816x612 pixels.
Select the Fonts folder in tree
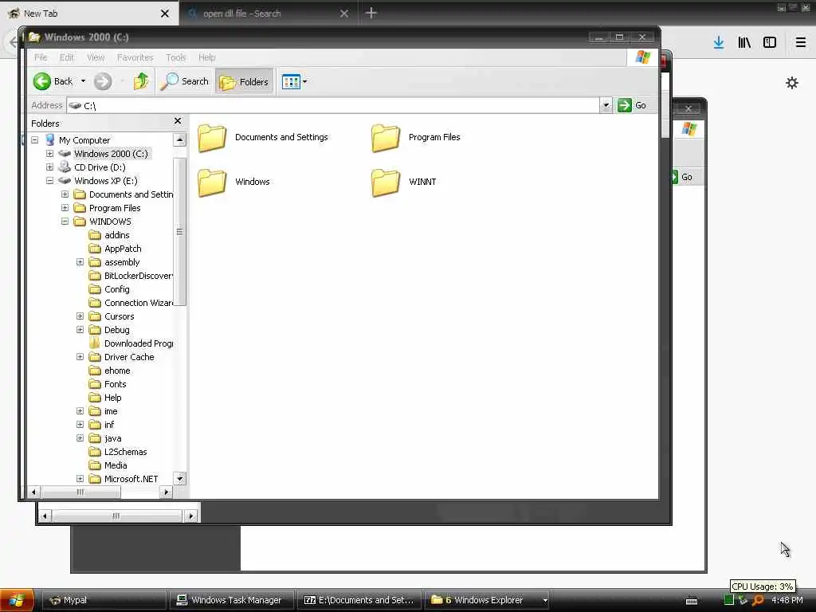tap(115, 384)
